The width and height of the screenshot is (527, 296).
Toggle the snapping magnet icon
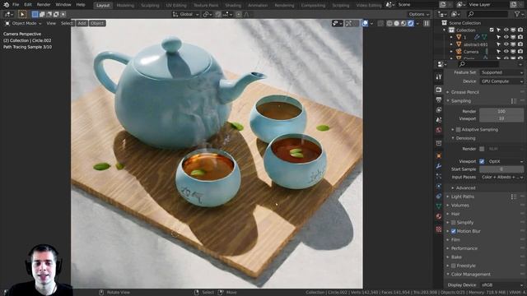tap(218, 15)
